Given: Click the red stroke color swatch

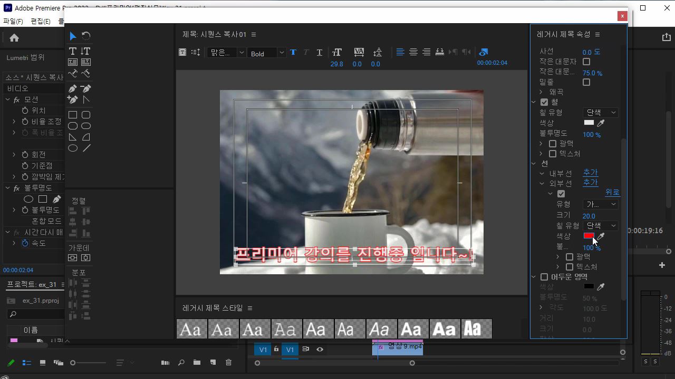Looking at the screenshot, I should (589, 236).
